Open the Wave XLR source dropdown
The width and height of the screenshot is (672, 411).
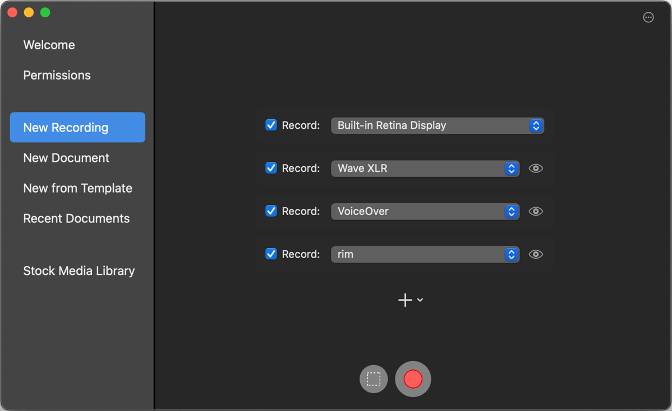(425, 169)
